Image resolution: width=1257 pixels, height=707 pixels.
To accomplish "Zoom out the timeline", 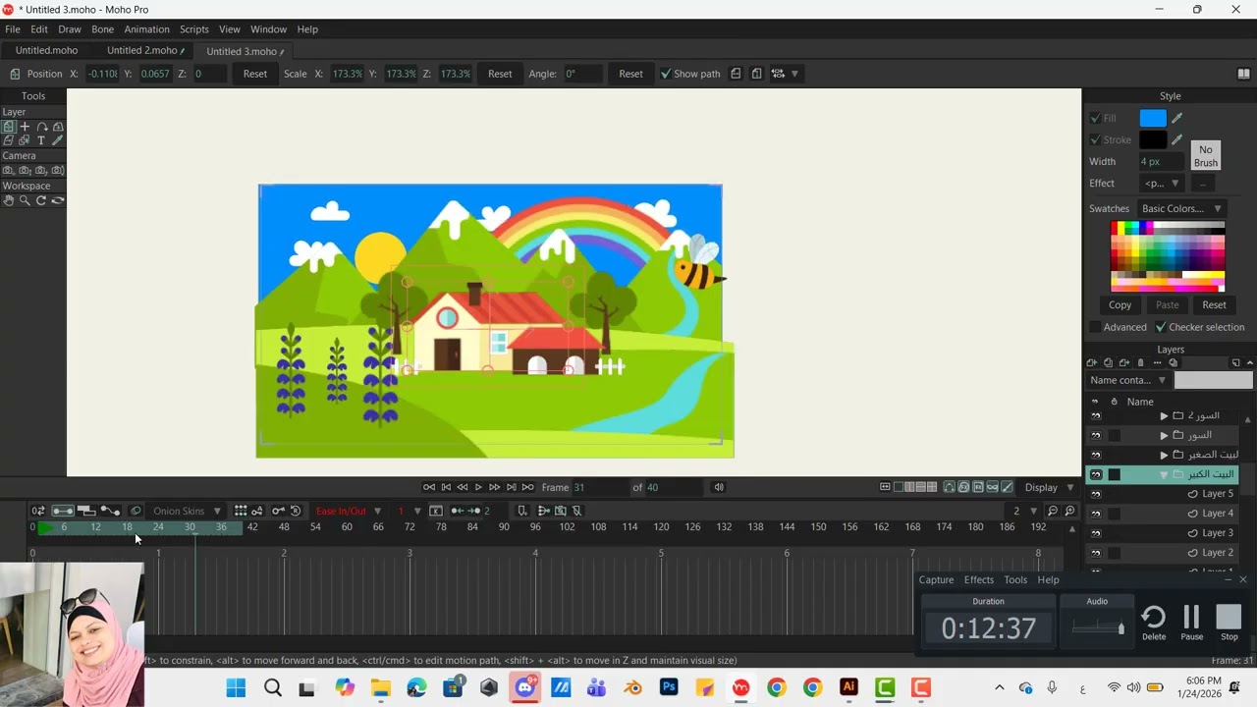I will click(x=1053, y=511).
